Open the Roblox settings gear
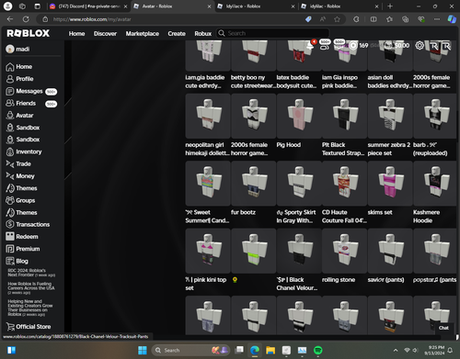The height and width of the screenshot is (359, 460). pos(420,45)
